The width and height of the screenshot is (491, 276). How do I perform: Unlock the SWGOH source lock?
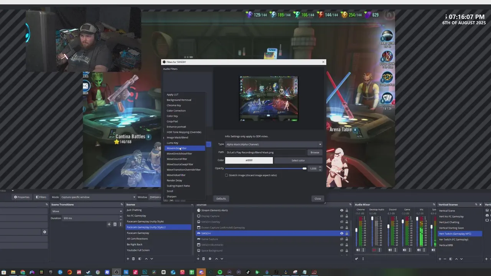pos(347,233)
